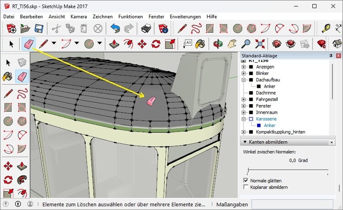Expand the Fenster tree node

(x=243, y=106)
